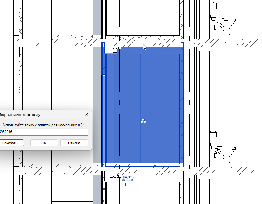The width and height of the screenshot is (262, 204).
Task: Select the lower toilet fixture
Action: tap(222, 147)
